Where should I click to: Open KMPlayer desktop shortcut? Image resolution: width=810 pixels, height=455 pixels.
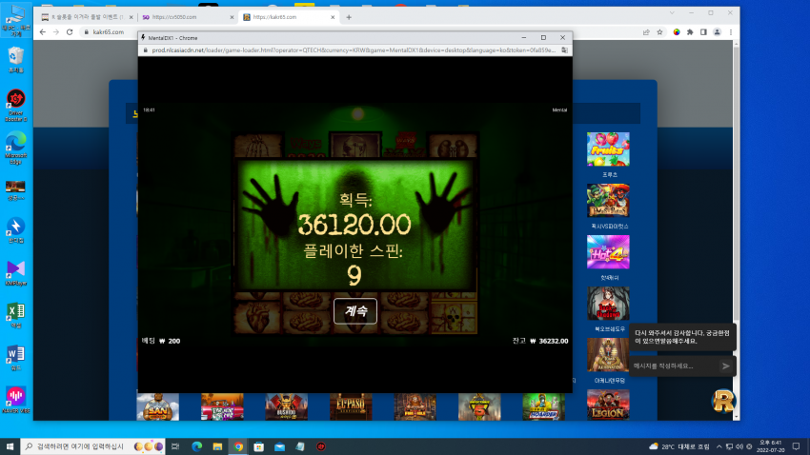(15, 273)
